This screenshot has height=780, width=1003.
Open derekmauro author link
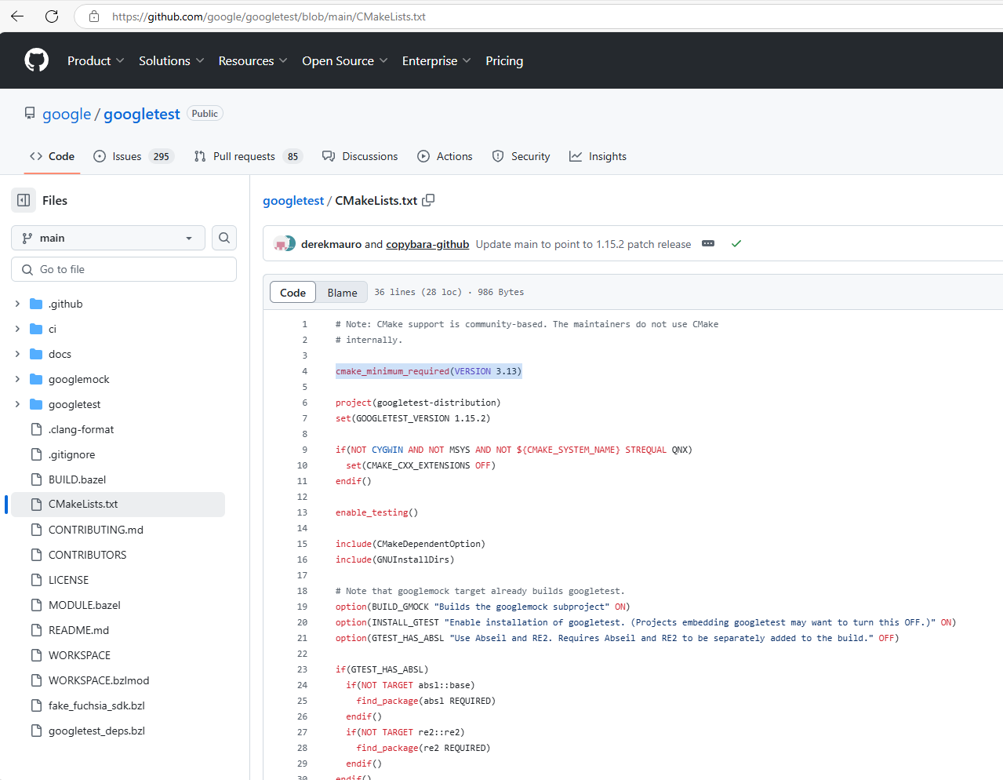[x=331, y=244]
